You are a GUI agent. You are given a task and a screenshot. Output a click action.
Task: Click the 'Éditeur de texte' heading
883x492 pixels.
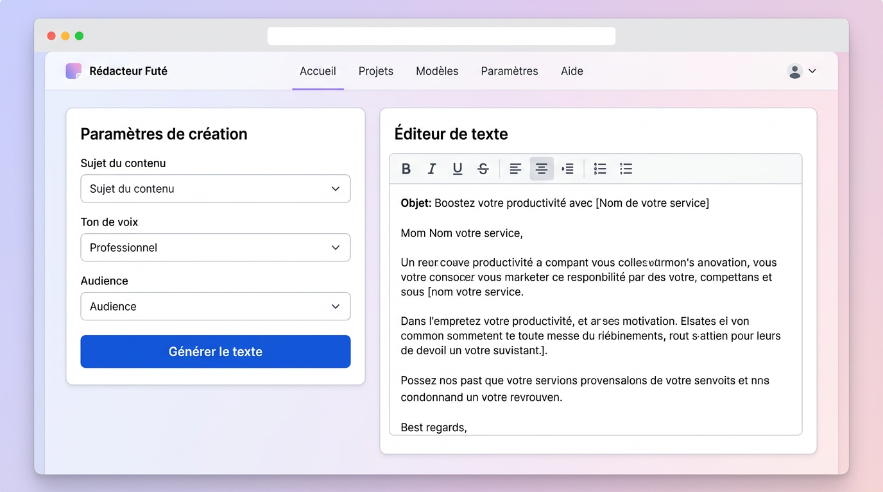tap(451, 134)
